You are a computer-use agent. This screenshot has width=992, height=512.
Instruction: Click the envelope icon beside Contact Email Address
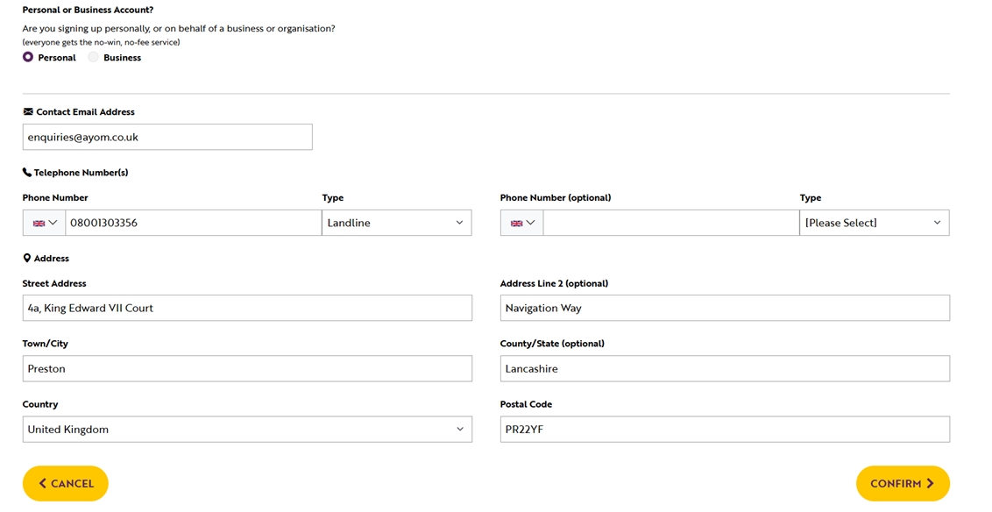[28, 111]
